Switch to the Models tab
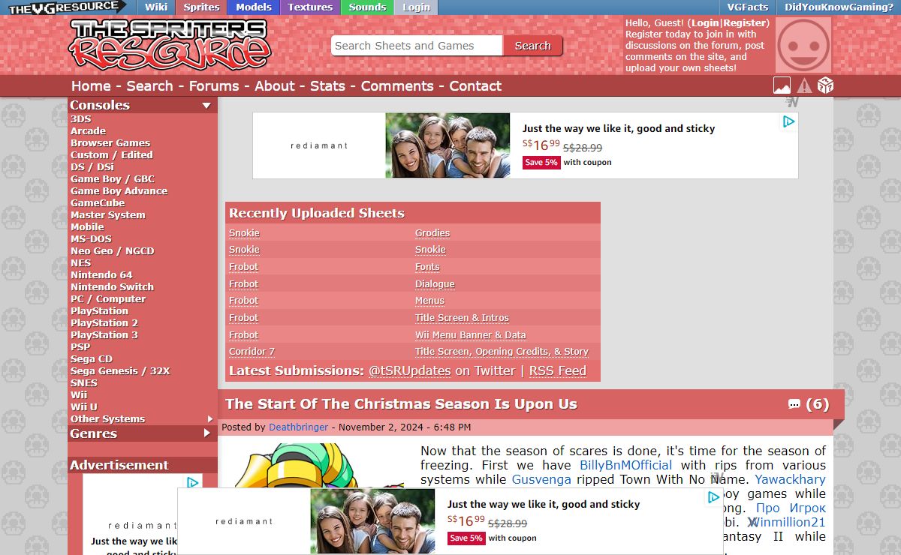This screenshot has height=555, width=901. [254, 7]
